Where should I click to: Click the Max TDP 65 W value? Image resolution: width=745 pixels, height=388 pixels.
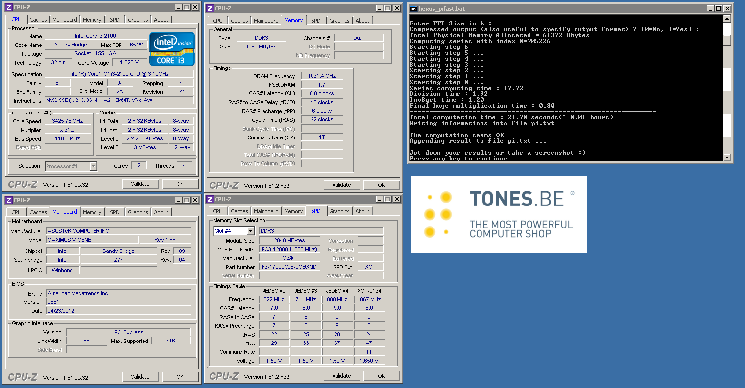(136, 45)
